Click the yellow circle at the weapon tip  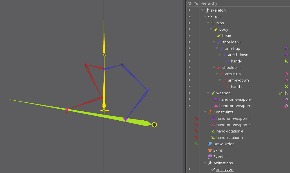(154, 125)
